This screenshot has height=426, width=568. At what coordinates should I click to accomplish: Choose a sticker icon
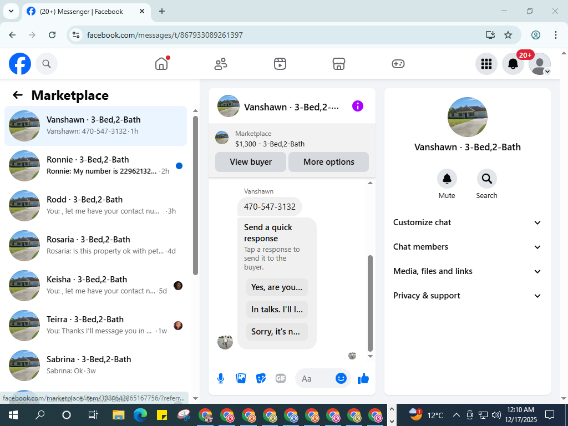(261, 378)
